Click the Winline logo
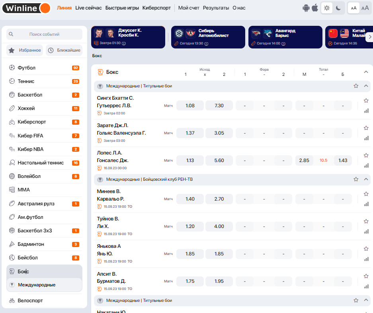 [26, 8]
